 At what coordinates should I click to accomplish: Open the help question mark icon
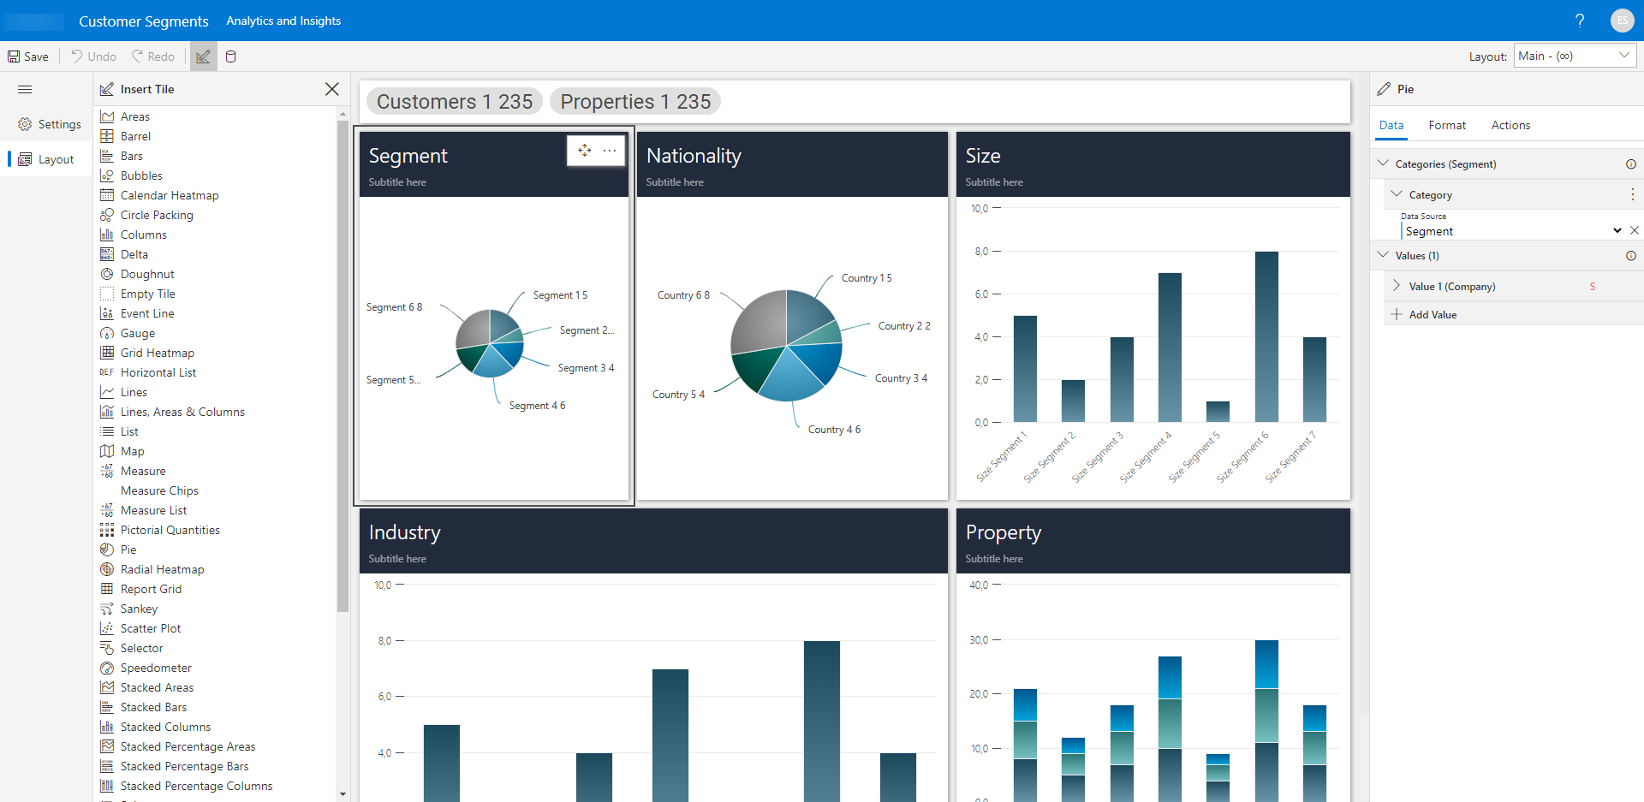tap(1580, 21)
